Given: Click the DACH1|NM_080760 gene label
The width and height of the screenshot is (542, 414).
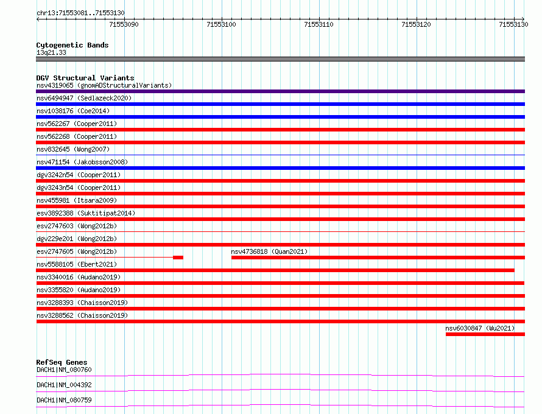Looking at the screenshot, I should (64, 370).
